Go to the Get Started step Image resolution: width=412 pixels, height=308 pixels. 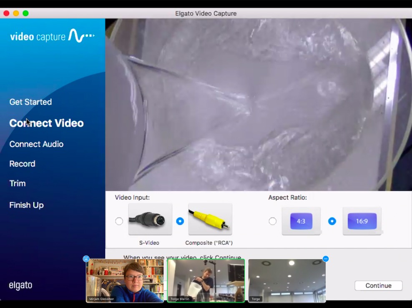30,102
